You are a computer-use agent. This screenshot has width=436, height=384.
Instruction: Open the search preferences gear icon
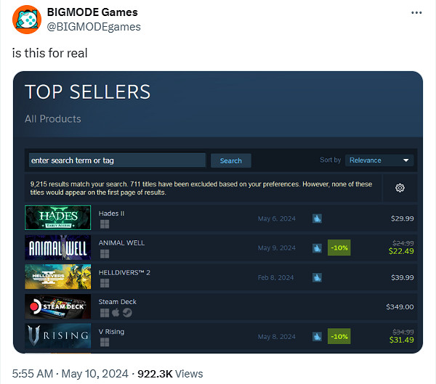400,188
